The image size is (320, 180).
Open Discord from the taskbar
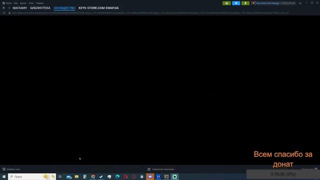pyautogui.click(x=150, y=176)
